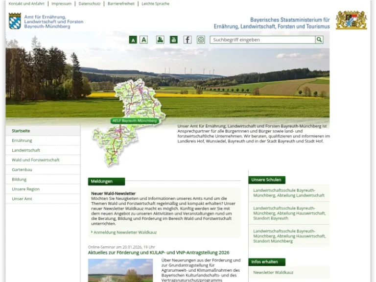Select Startseite in the side menu

[x=43, y=131]
